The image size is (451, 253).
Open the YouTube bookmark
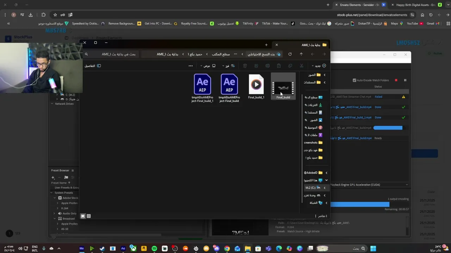[x=415, y=24]
